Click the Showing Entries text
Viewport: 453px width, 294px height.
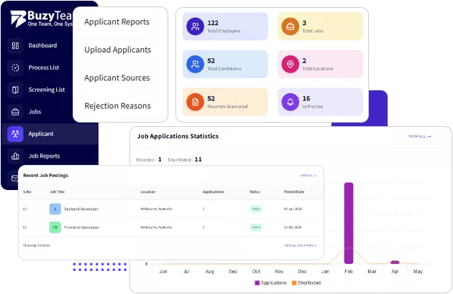pos(37,245)
